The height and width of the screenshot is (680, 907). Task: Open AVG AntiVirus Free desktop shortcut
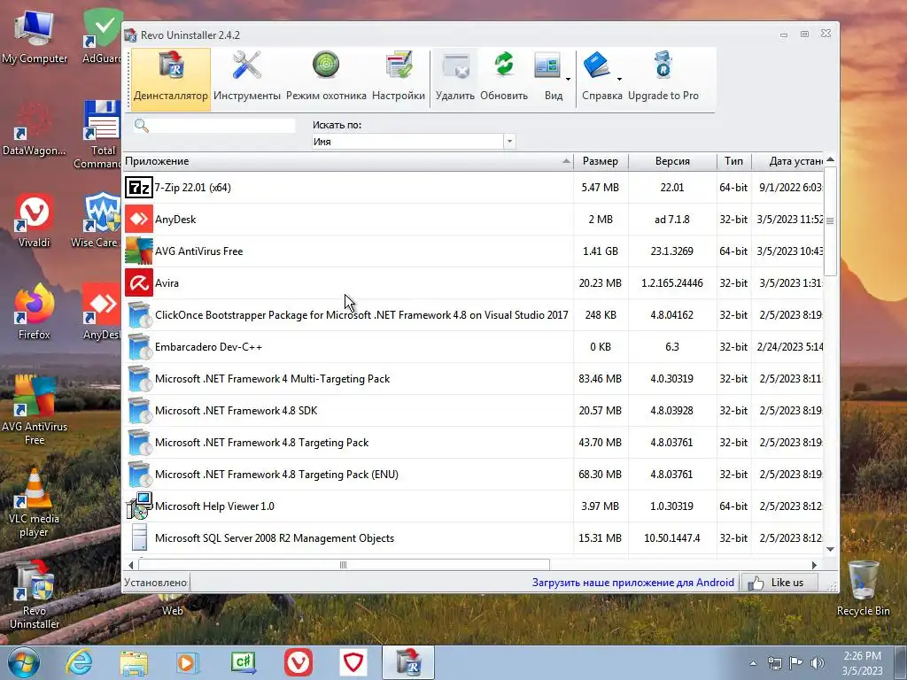click(x=35, y=411)
